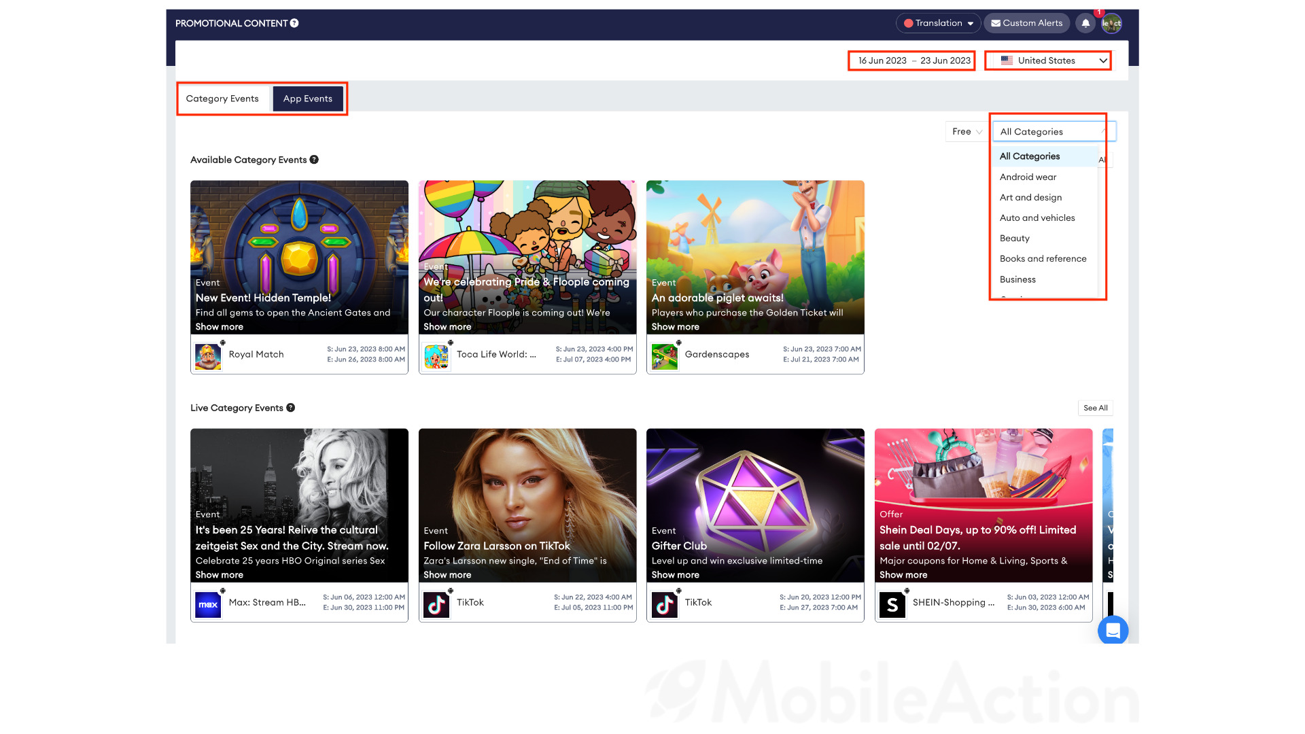Click the Available Category Events help icon
Screen dimensions: 1305x734
[x=314, y=160]
